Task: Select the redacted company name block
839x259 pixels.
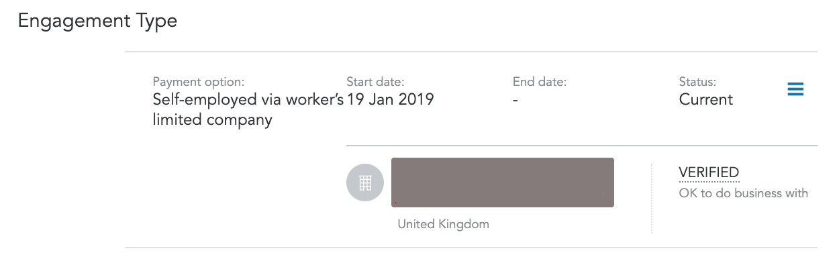Action: click(503, 183)
